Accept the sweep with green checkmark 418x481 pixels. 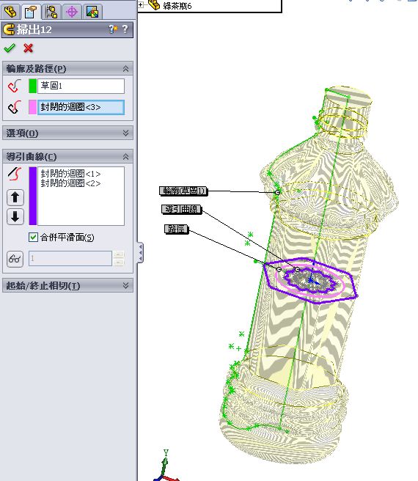click(10, 48)
